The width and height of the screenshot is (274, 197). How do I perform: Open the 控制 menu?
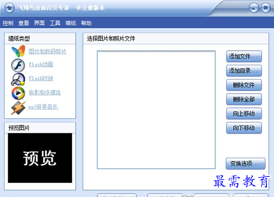8,23
